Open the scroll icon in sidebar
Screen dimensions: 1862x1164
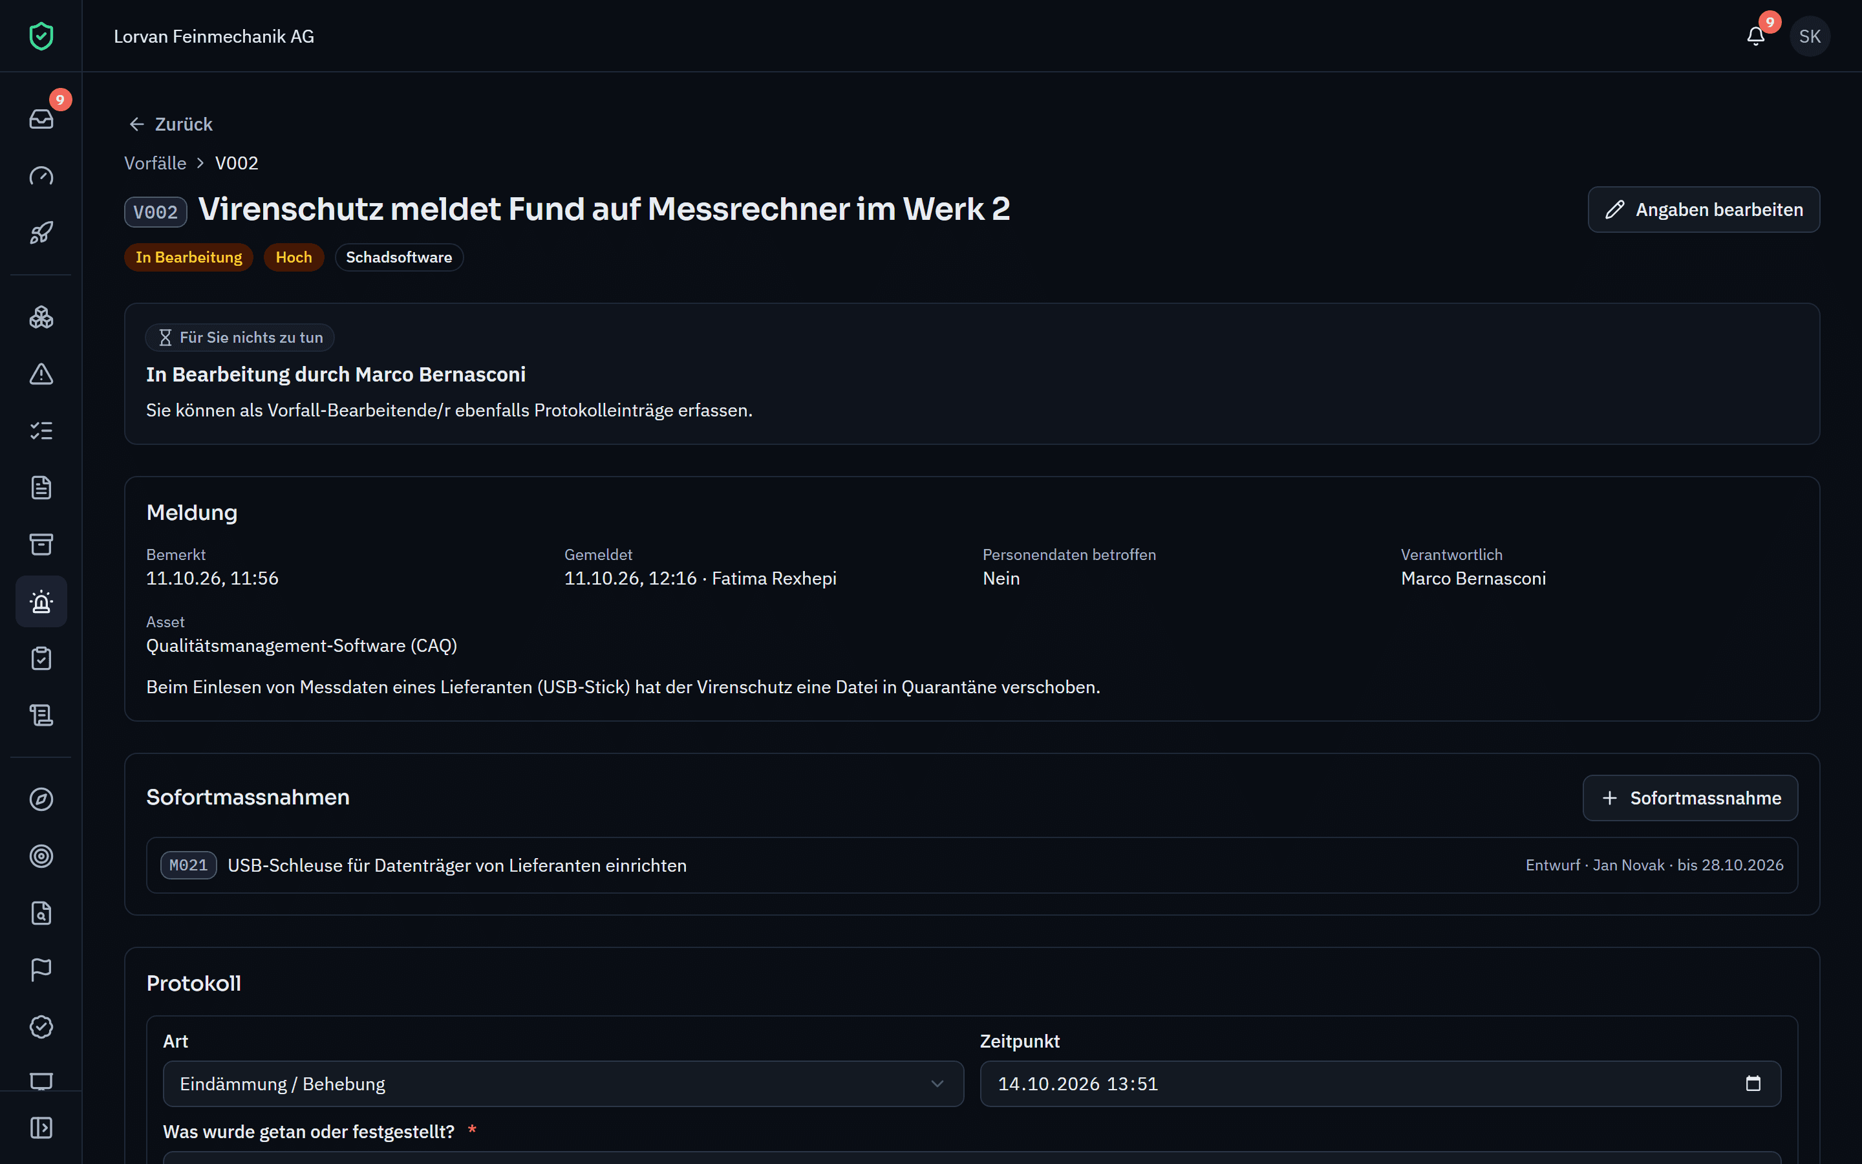(x=41, y=715)
